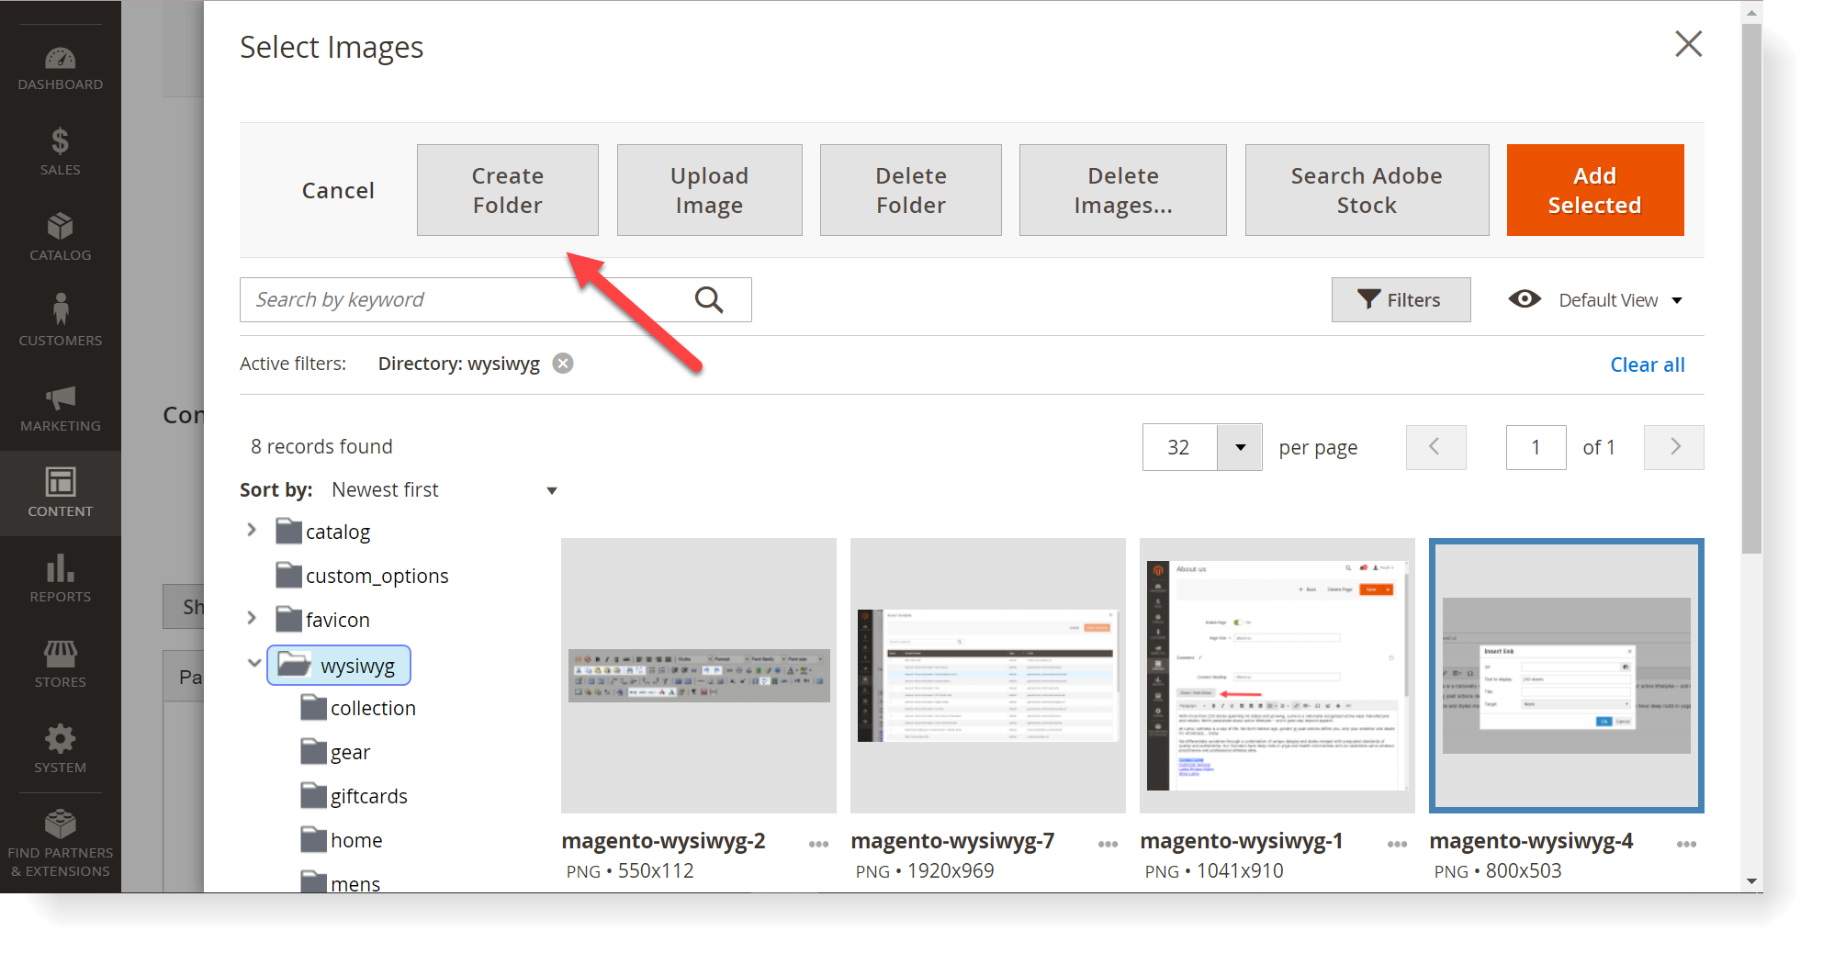Image resolution: width=1823 pixels, height=953 pixels.
Task: Click the Clear all link
Action: point(1647,364)
